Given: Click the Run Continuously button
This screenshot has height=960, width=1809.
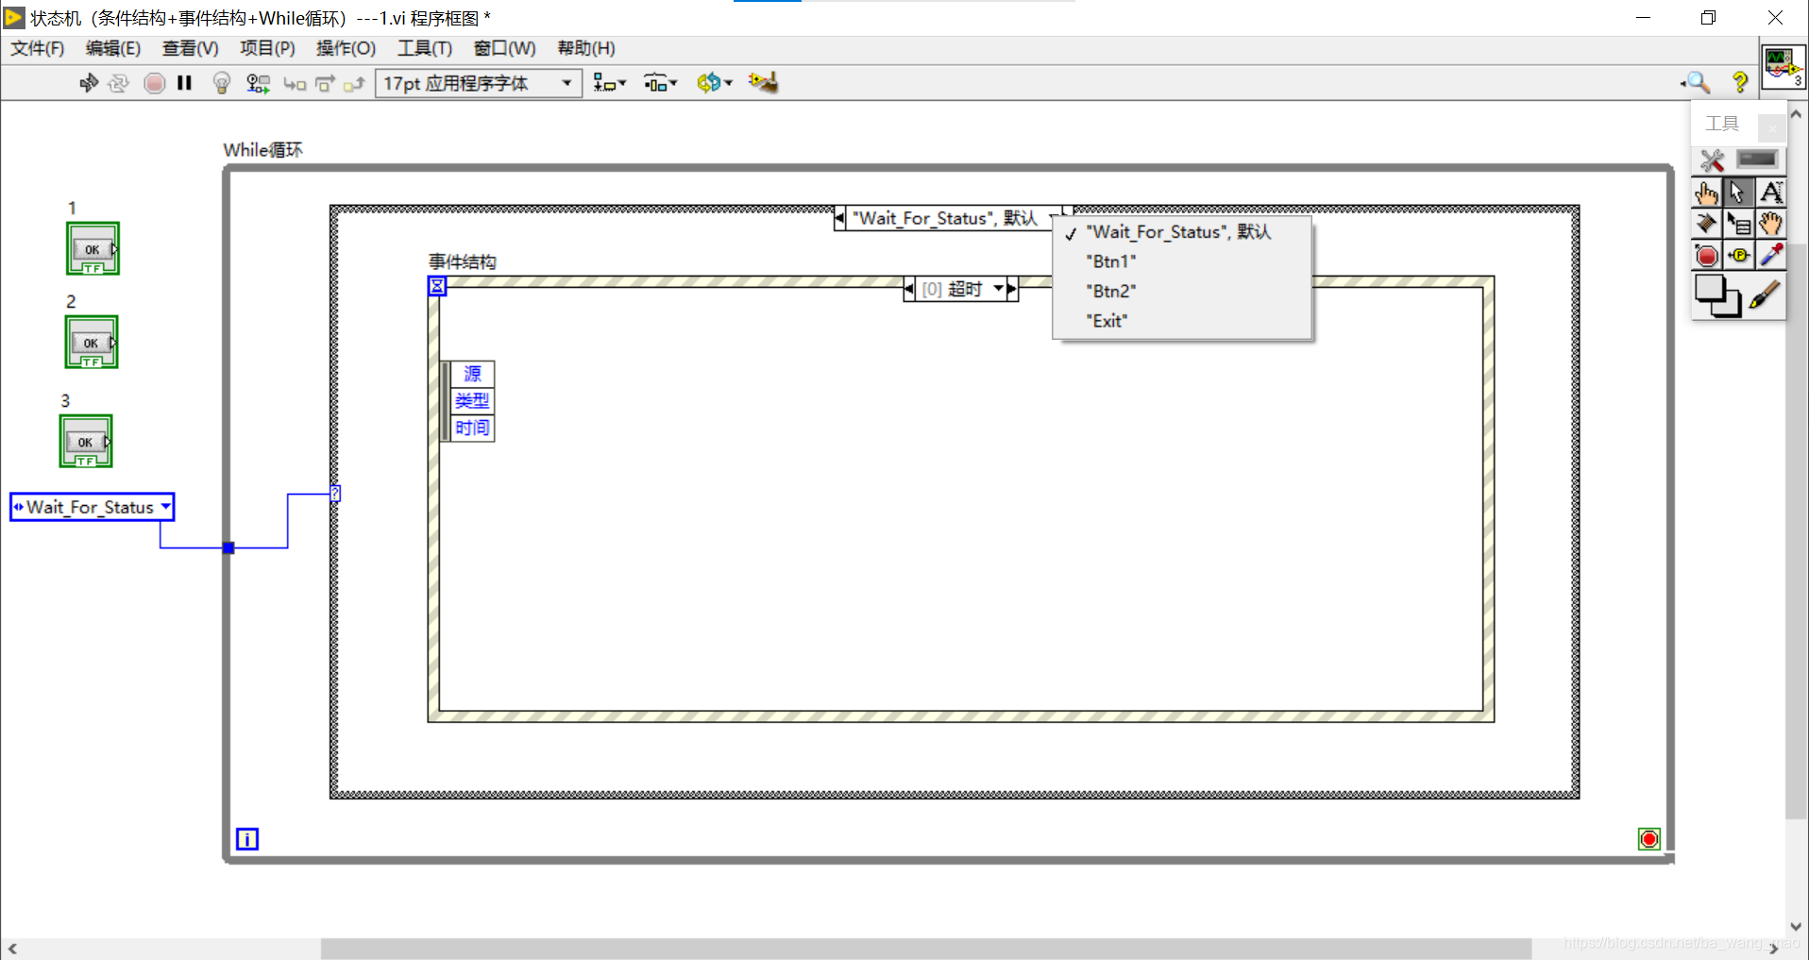Looking at the screenshot, I should (119, 83).
